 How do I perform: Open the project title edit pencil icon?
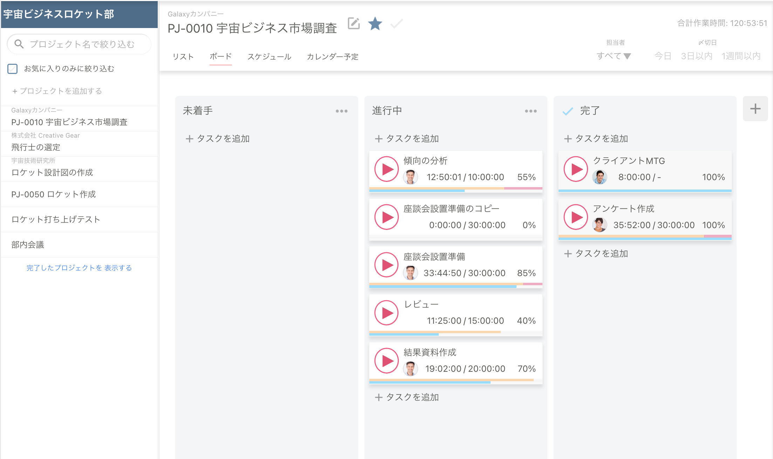(x=354, y=23)
